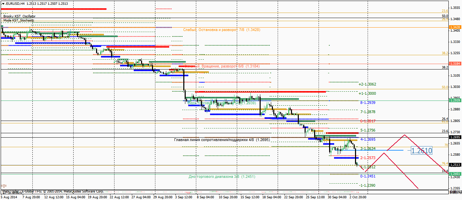Click the 1.3255 value on price scale
This screenshot has width=462, height=200.
click(456, 53)
